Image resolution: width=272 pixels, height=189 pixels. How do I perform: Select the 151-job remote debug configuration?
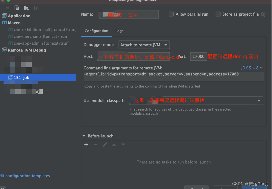[38, 77]
